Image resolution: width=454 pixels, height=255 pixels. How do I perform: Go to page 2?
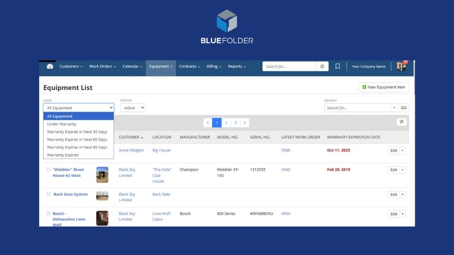226,123
